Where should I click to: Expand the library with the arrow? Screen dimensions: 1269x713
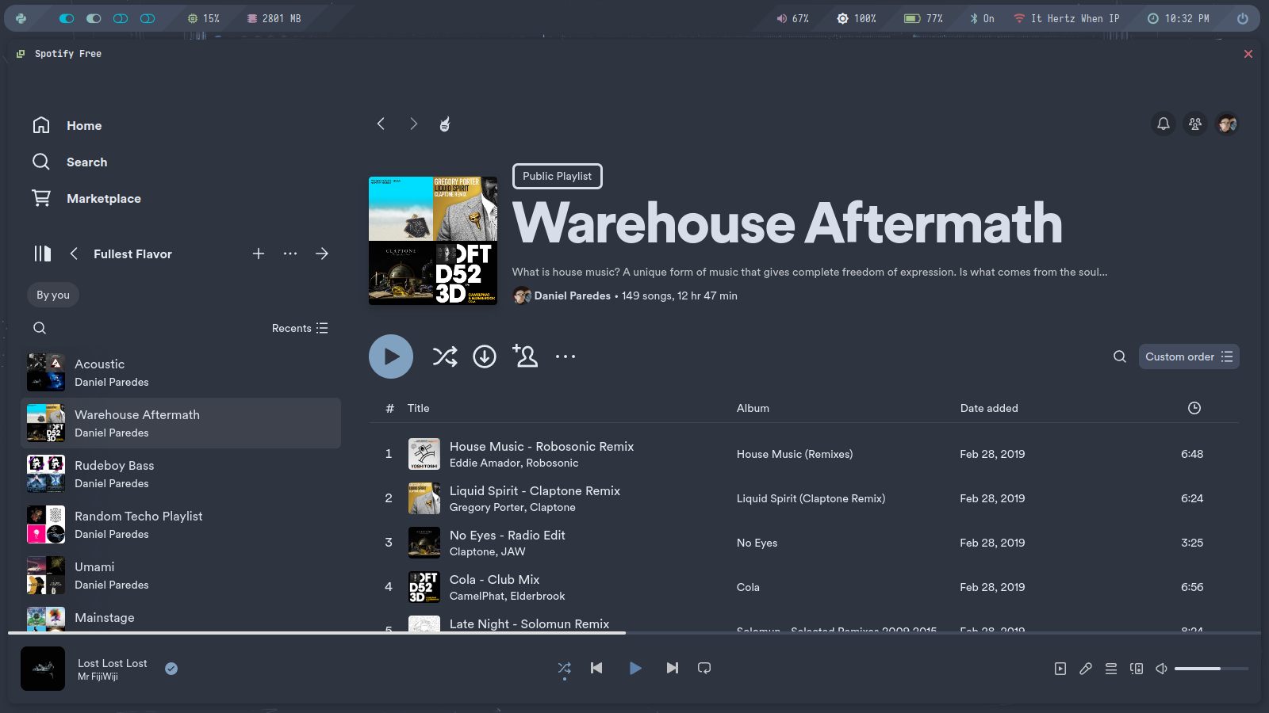pos(321,254)
